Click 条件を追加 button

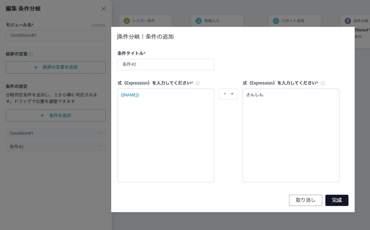coord(56,116)
